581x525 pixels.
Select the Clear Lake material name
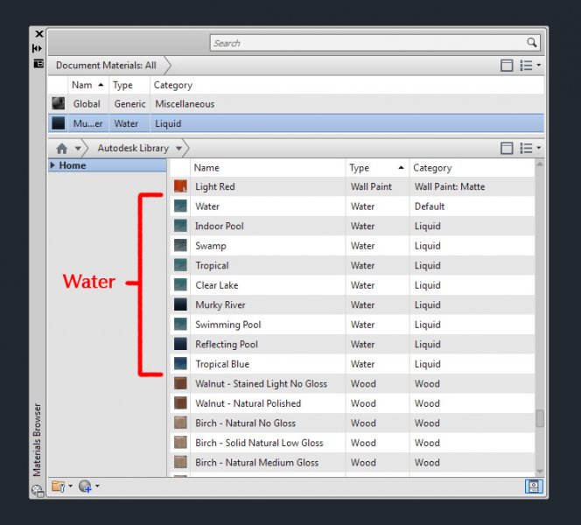click(x=217, y=285)
